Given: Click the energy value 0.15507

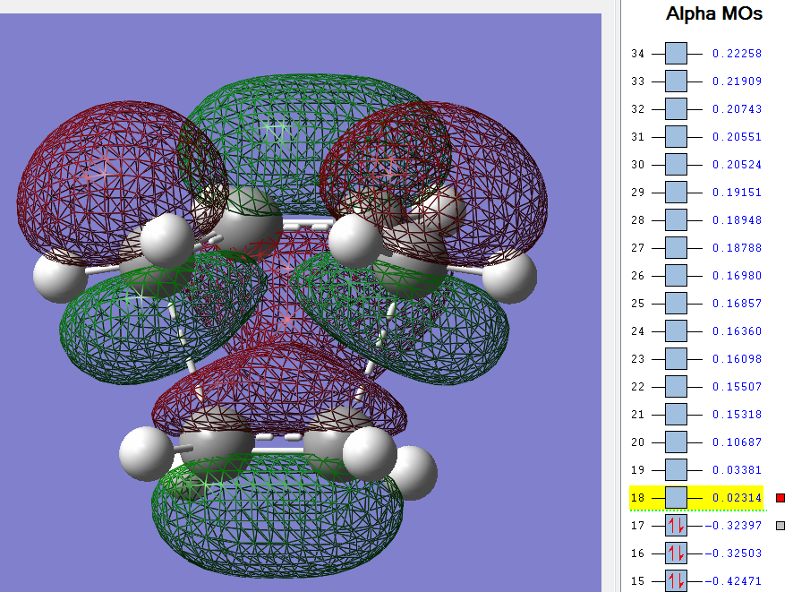Looking at the screenshot, I should pyautogui.click(x=737, y=387).
